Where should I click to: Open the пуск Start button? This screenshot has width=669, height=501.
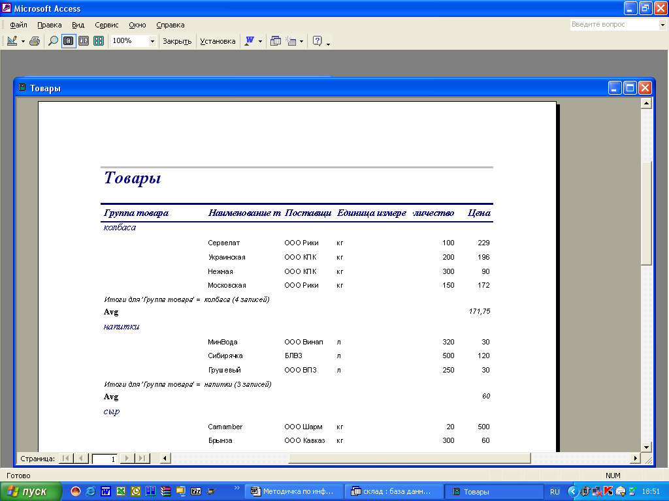31,492
